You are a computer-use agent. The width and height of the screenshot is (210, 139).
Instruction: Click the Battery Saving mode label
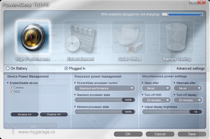pyautogui.click(x=177, y=59)
